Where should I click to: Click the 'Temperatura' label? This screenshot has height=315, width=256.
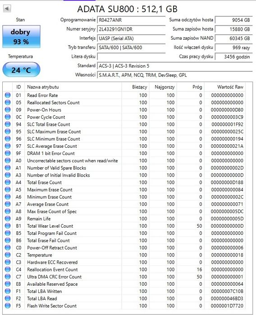[x=20, y=56]
